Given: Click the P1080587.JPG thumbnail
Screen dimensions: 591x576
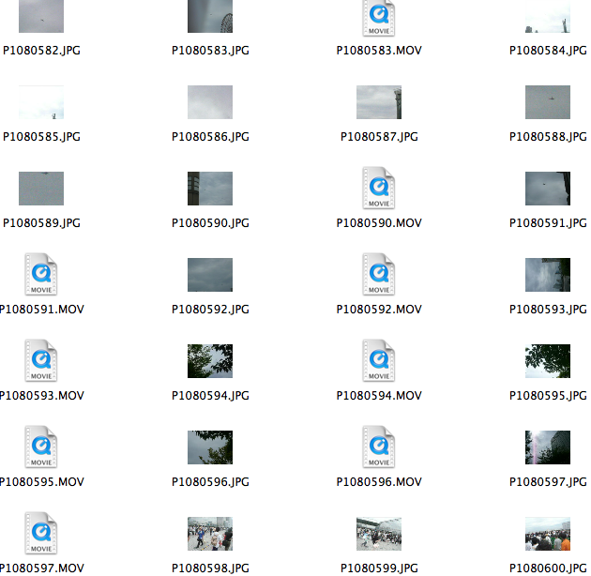Looking at the screenshot, I should point(379,102).
